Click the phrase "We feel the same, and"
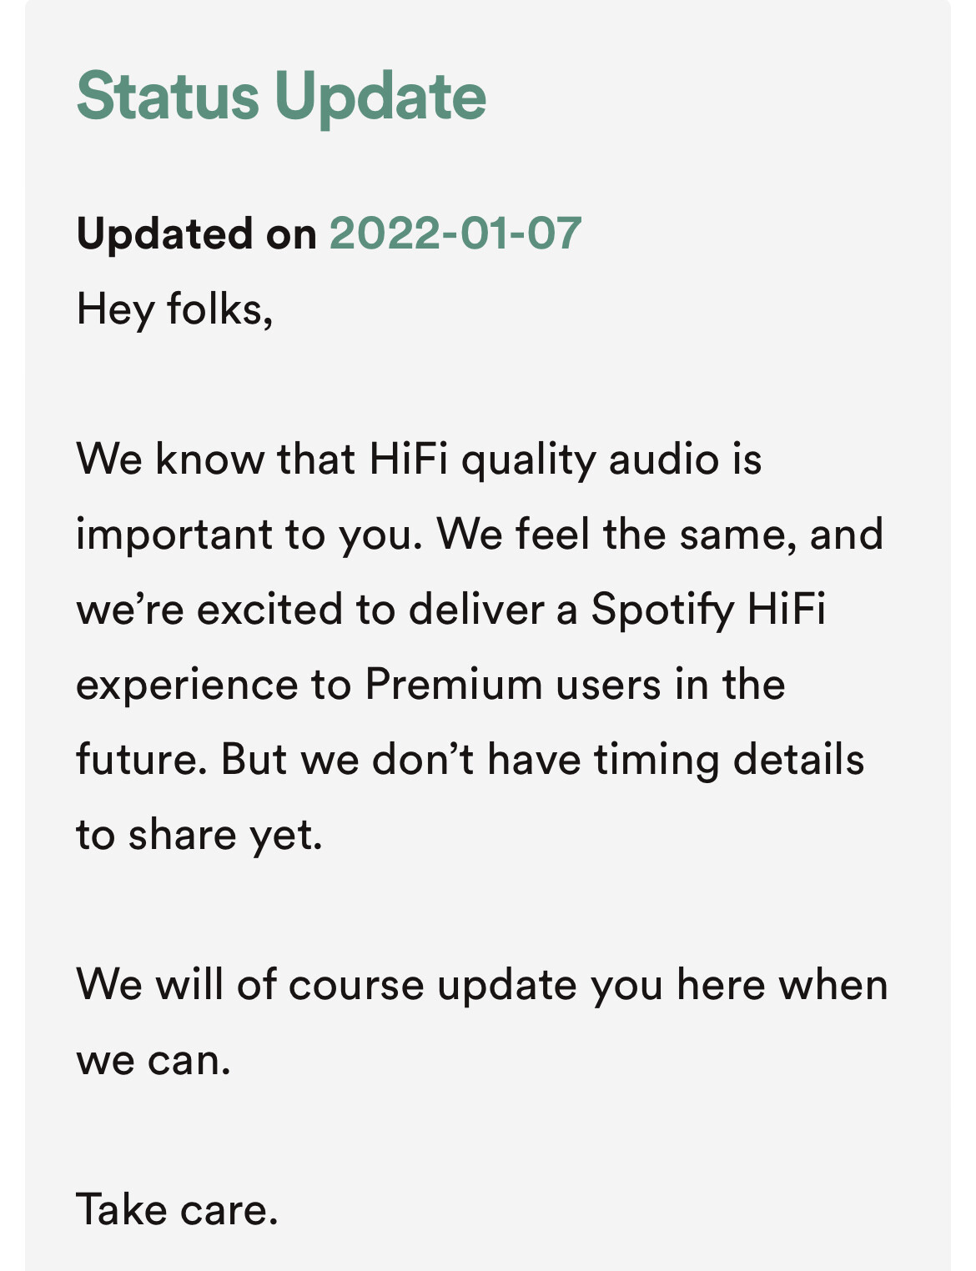Viewport: 976px width, 1271px height. 660,535
